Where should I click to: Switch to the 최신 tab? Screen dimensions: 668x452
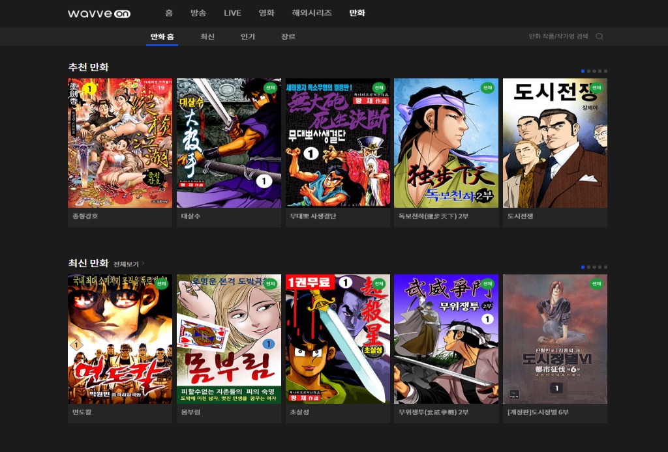click(207, 36)
